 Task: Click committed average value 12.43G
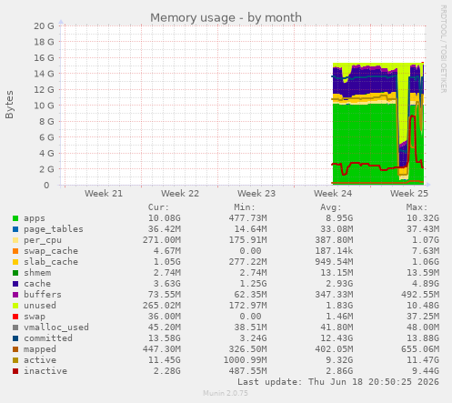click(x=336, y=338)
